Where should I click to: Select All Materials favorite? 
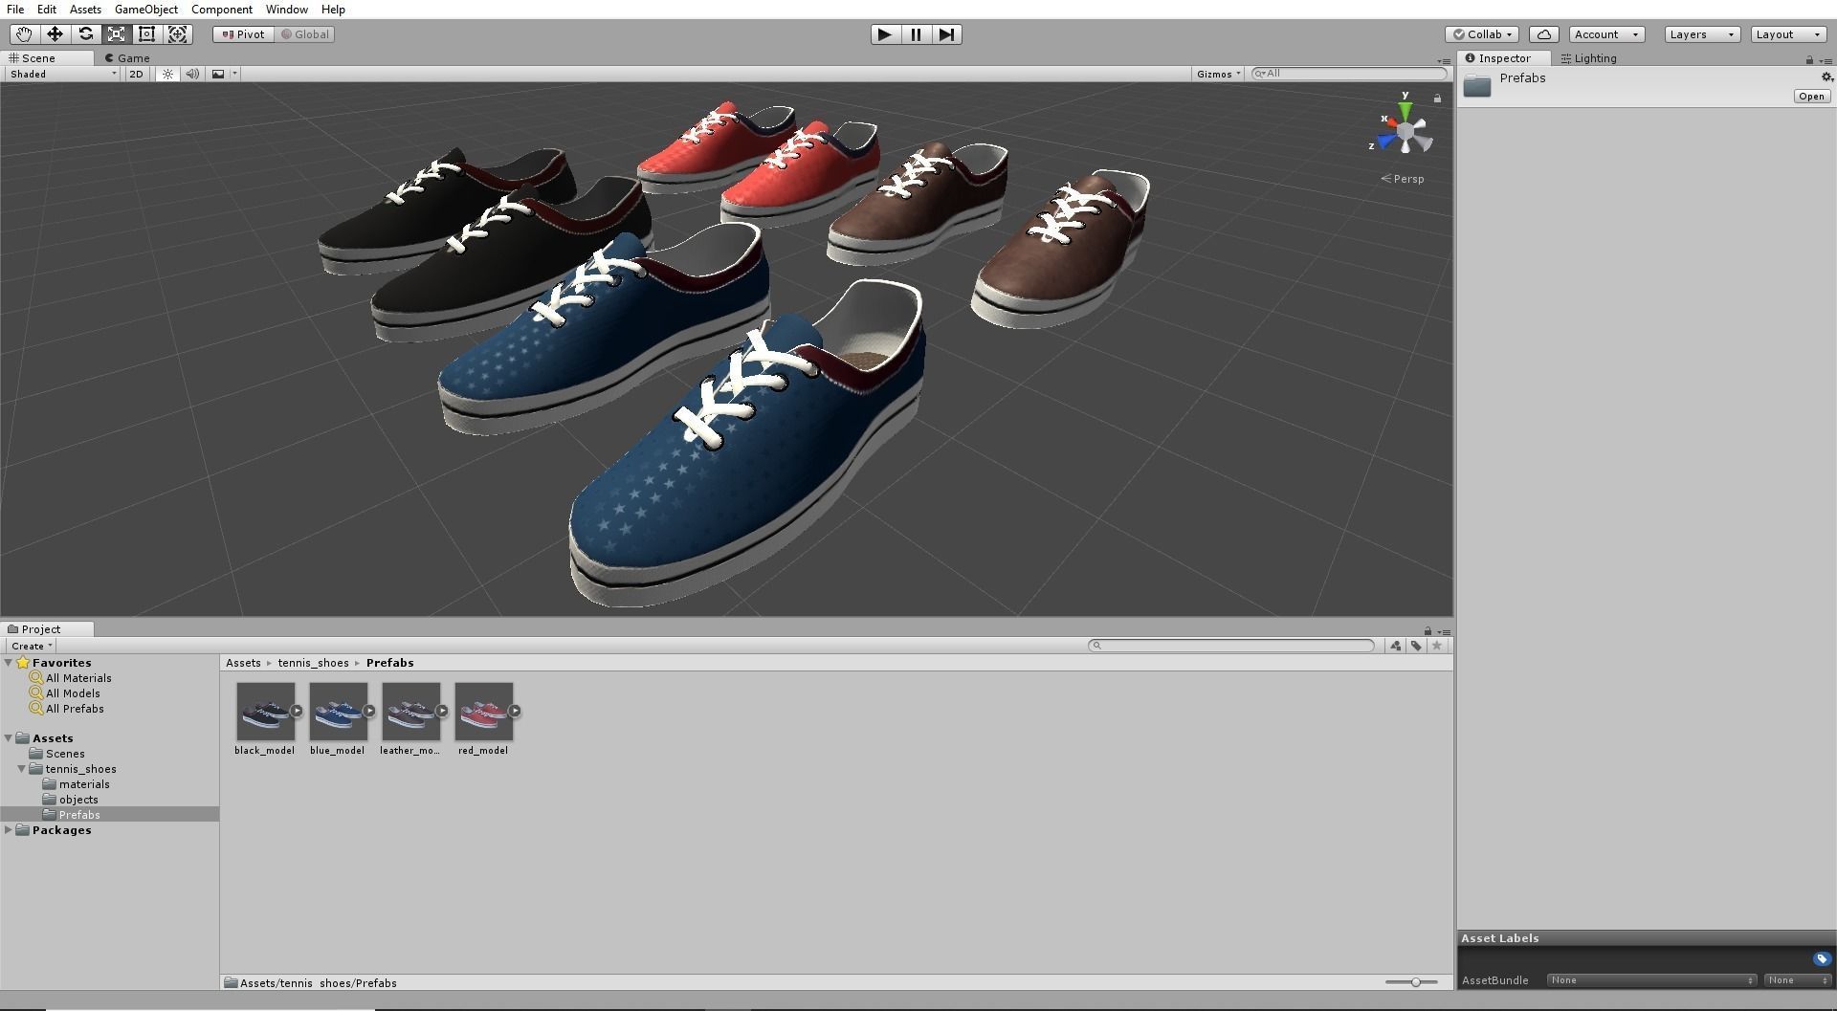pyautogui.click(x=78, y=678)
